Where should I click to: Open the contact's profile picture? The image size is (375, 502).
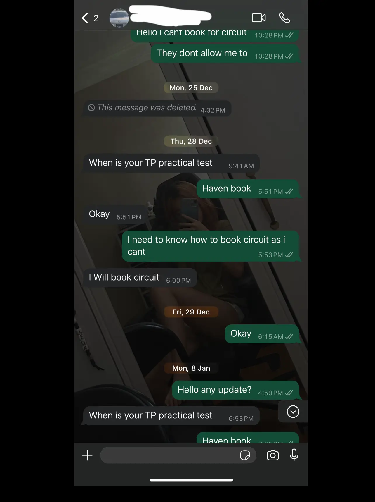119,18
